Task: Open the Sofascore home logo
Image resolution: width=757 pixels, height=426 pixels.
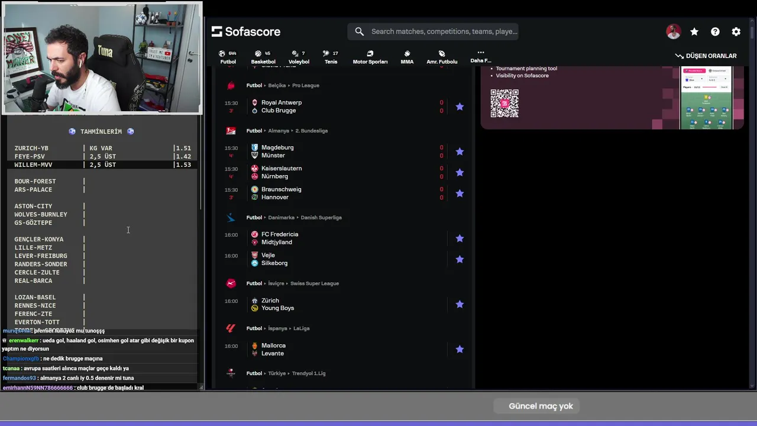Action: (x=246, y=31)
